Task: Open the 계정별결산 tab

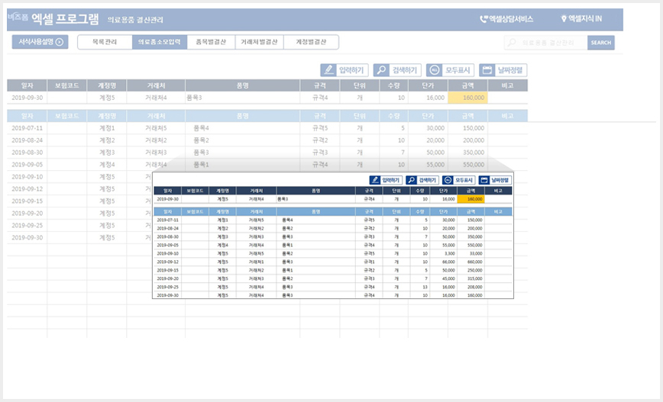Action: tap(311, 42)
